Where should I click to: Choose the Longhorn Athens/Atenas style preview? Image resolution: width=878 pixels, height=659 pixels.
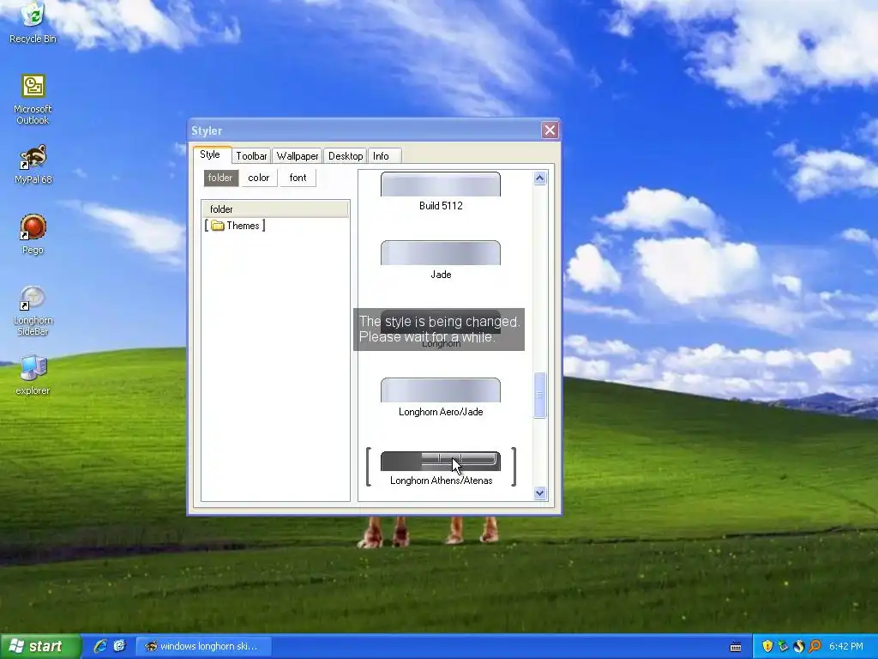tap(441, 461)
